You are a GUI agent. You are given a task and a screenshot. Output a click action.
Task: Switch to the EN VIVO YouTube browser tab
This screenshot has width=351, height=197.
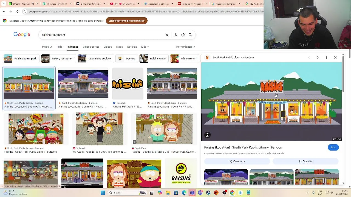click(124, 4)
